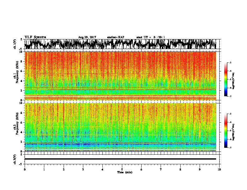Image resolution: width=247 pixels, height=190 pixels.
Task: Click inside the ch.2 spectrogram panel
Action: (x=120, y=127)
